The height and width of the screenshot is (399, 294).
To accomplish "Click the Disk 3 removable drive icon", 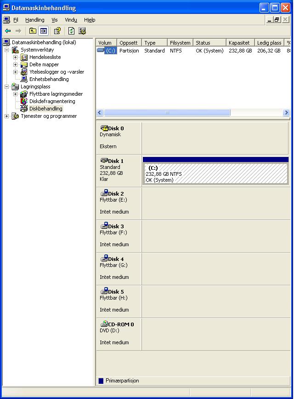I will (x=104, y=226).
